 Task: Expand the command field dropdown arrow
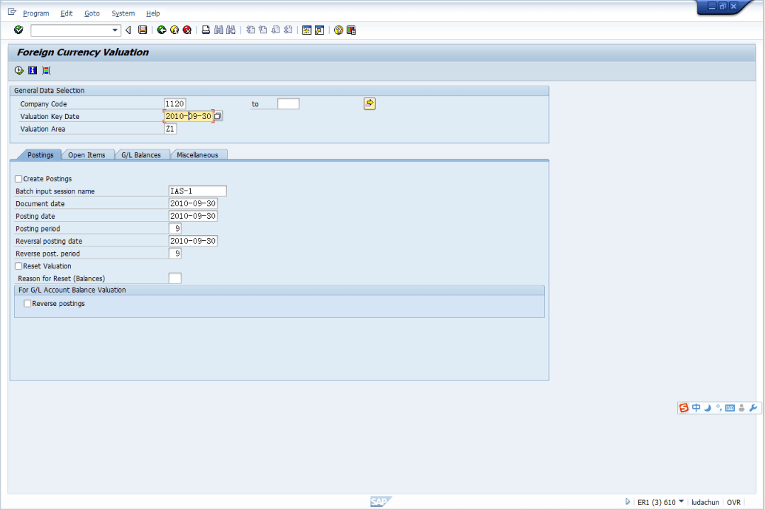(x=116, y=30)
